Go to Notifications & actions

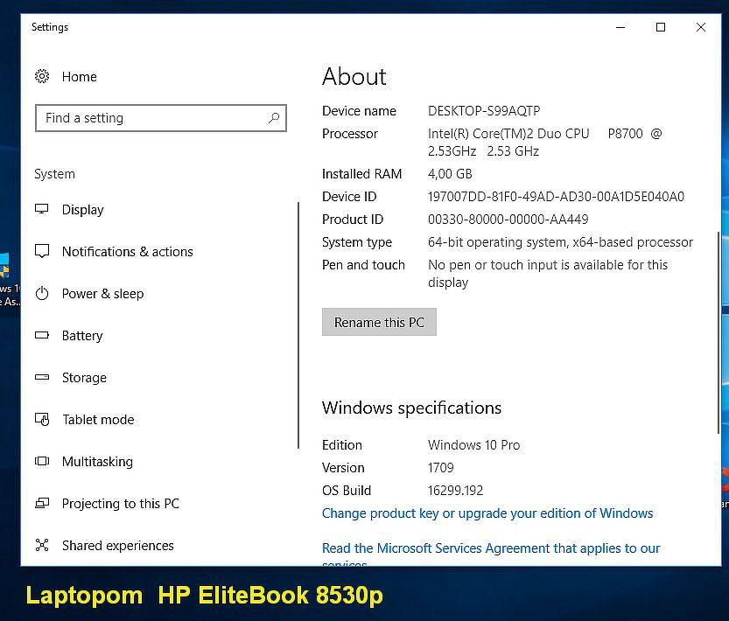point(128,252)
